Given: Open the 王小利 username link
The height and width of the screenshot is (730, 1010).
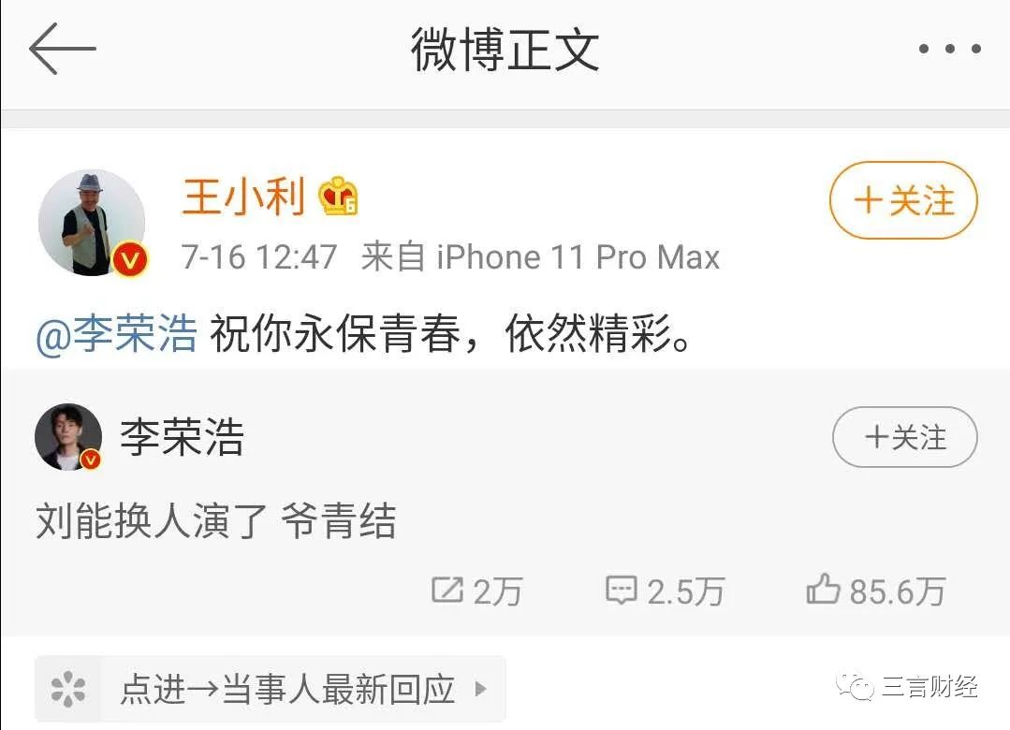Looking at the screenshot, I should point(243,197).
